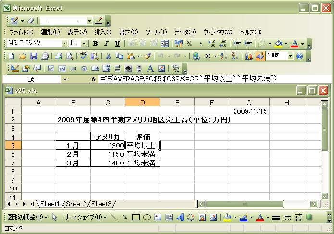Merge and center selected cells
Screen dimensions: 334x234
pos(165,44)
